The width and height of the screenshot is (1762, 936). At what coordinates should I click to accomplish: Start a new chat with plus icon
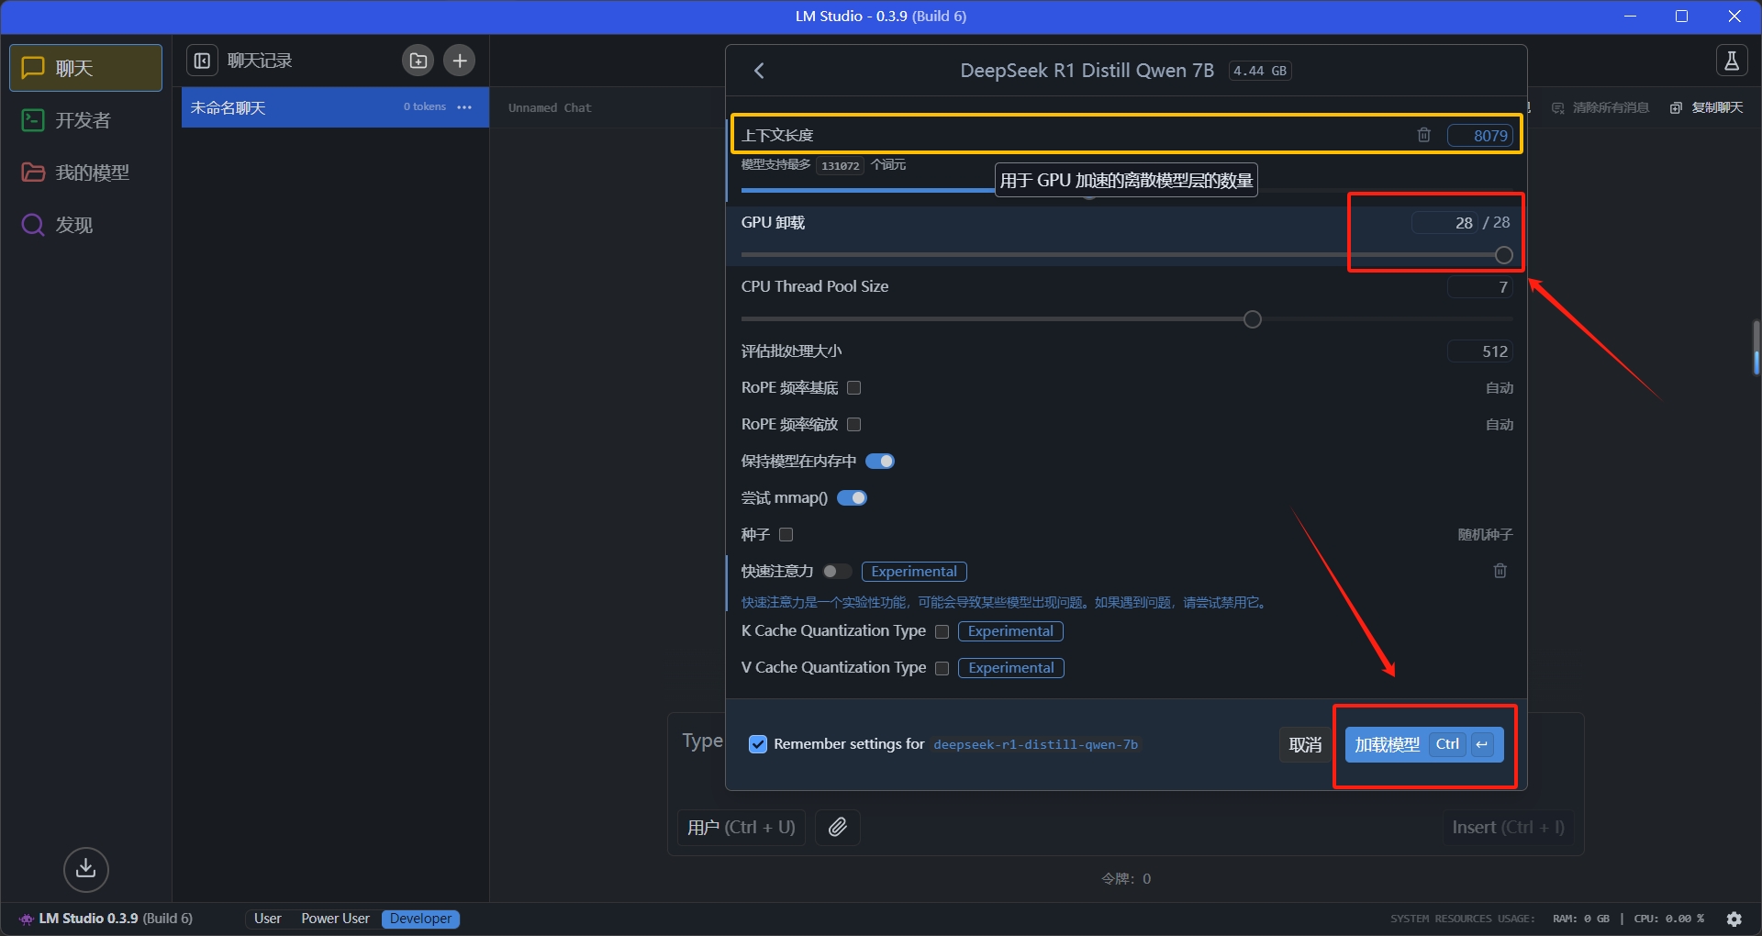pyautogui.click(x=460, y=61)
